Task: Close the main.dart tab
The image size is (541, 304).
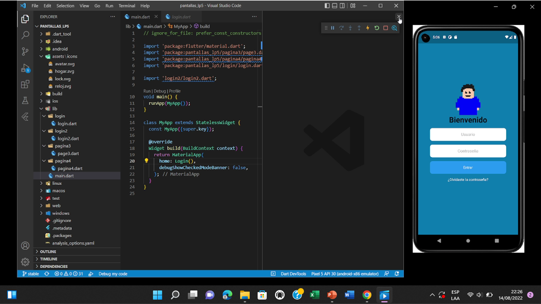Action: 156,16
